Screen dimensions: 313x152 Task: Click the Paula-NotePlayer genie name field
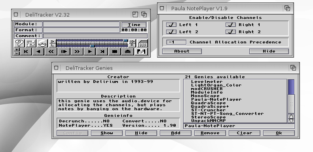point(239,126)
